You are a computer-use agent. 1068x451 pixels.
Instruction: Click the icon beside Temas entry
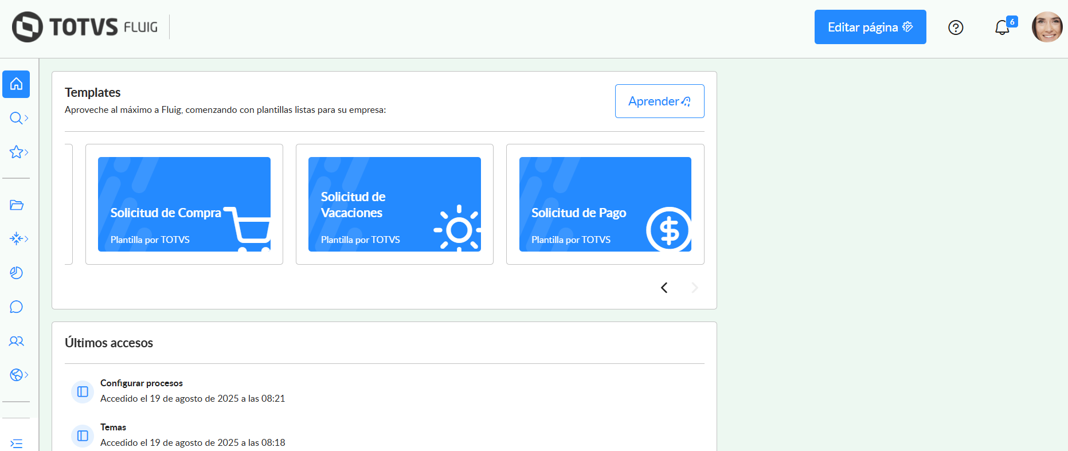point(83,436)
